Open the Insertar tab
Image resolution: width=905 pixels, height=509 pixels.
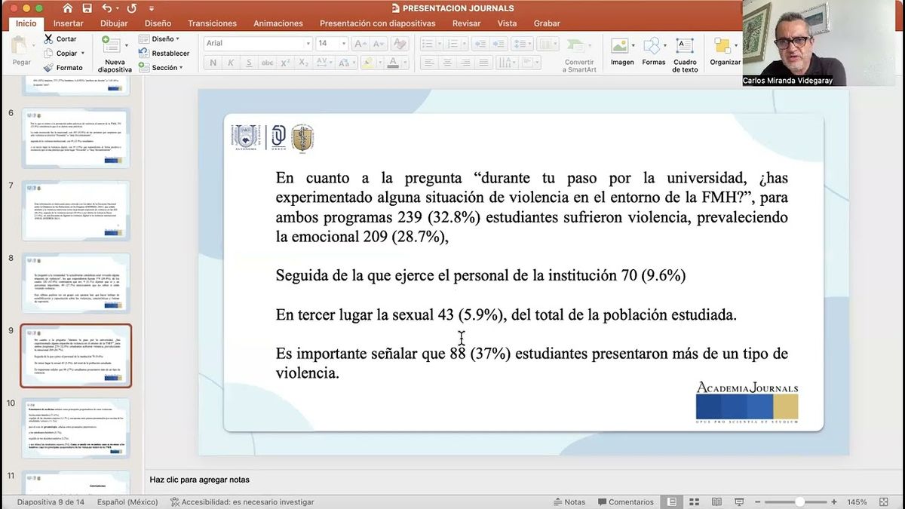pyautogui.click(x=69, y=23)
